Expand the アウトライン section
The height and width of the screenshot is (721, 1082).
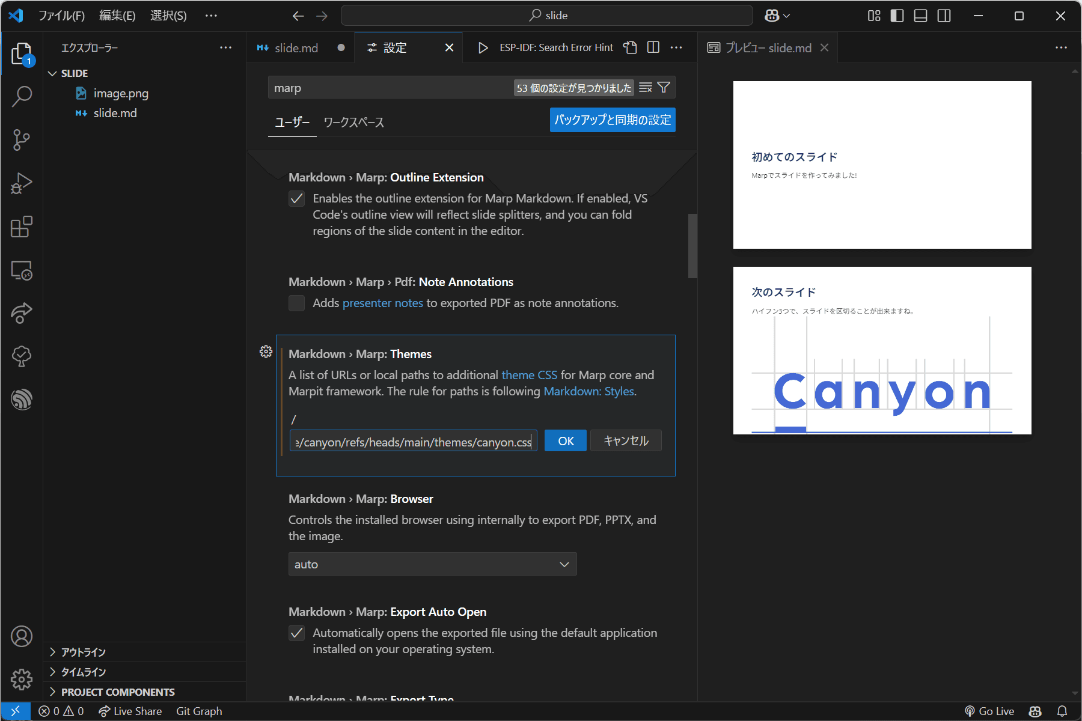(x=84, y=652)
